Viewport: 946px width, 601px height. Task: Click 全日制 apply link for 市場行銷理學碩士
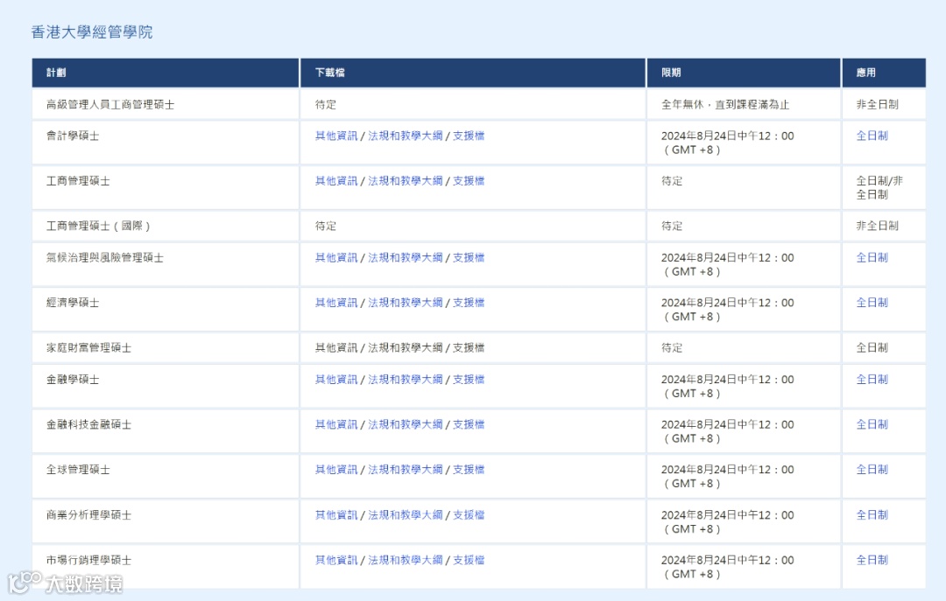(872, 560)
